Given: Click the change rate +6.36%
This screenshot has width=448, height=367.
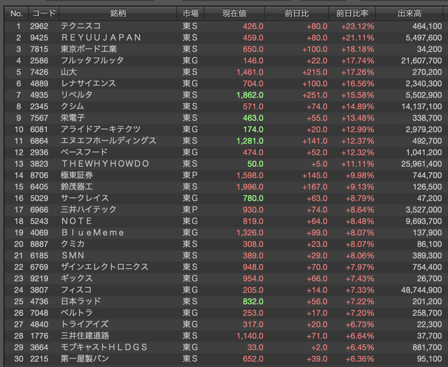Looking at the screenshot, I should click(x=360, y=358).
